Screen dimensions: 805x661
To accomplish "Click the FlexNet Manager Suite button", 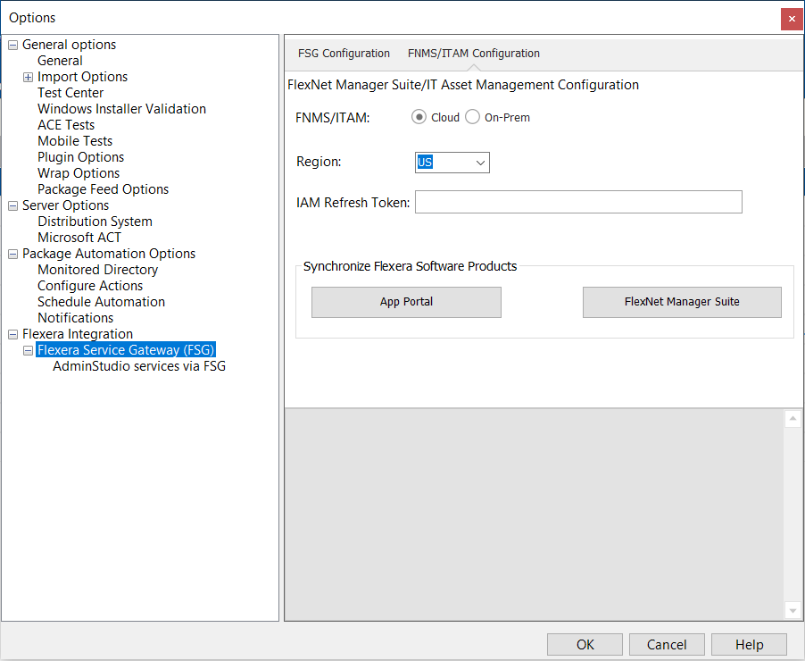I will (x=682, y=302).
